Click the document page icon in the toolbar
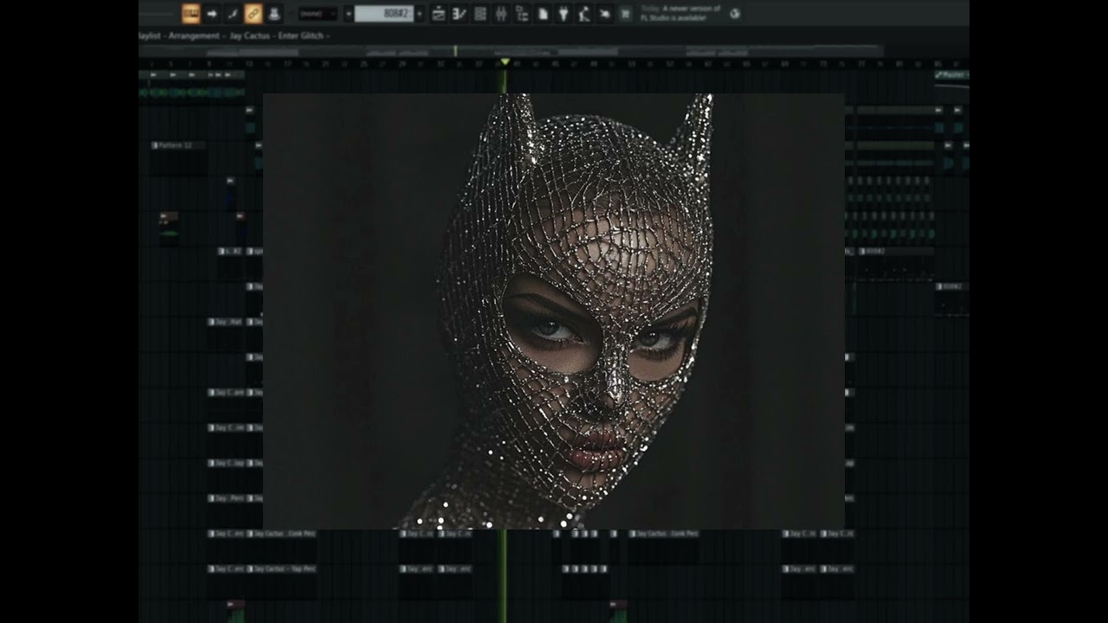 pos(543,14)
